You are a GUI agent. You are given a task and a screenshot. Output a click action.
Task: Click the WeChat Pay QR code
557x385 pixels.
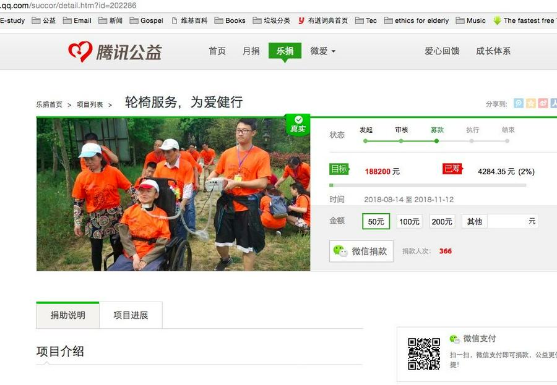pyautogui.click(x=424, y=353)
